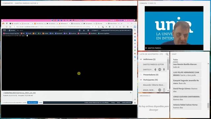Open AWS notifications bell
This screenshot has height=119, width=211.
pos(84,30)
